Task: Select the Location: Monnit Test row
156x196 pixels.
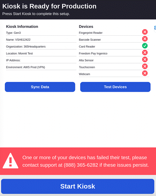Action: click(41, 53)
